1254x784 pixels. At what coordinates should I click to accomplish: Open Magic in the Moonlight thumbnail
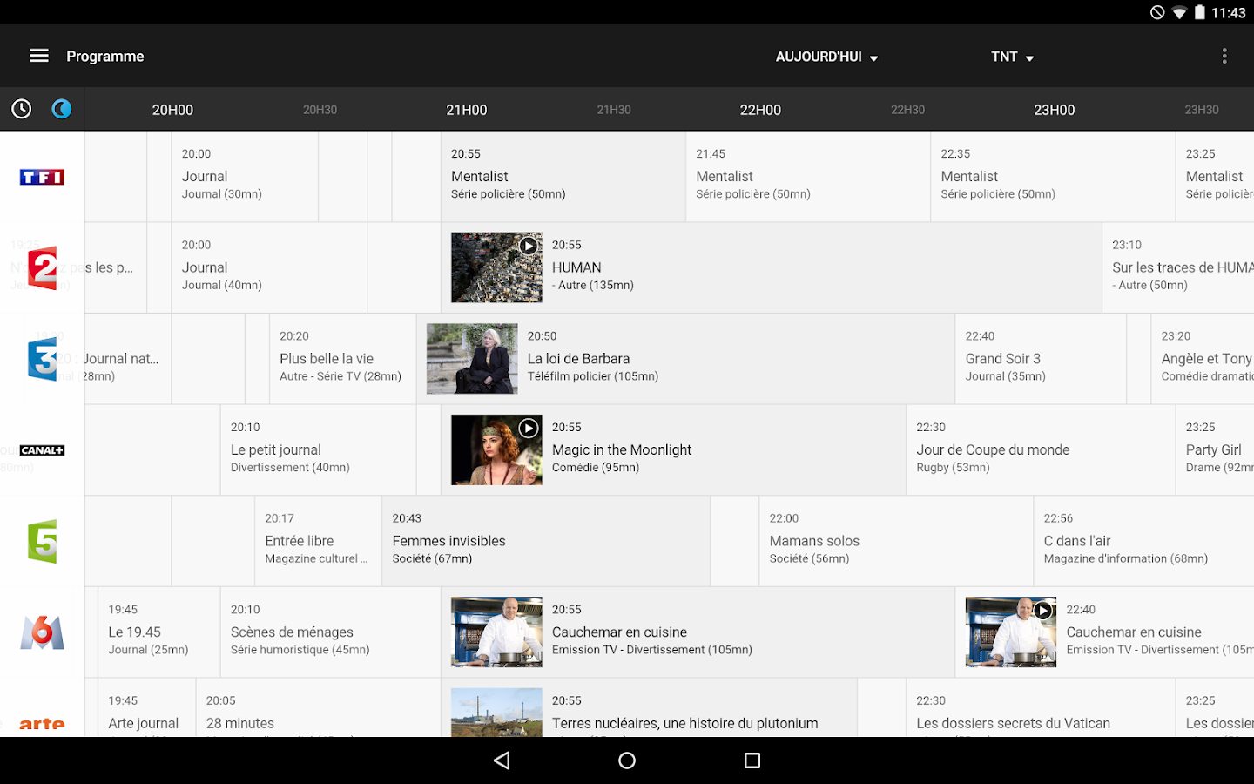(x=496, y=450)
